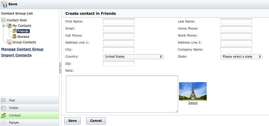Switch to the Folder section
Viewport: 269px width, 126px height.
(14, 108)
